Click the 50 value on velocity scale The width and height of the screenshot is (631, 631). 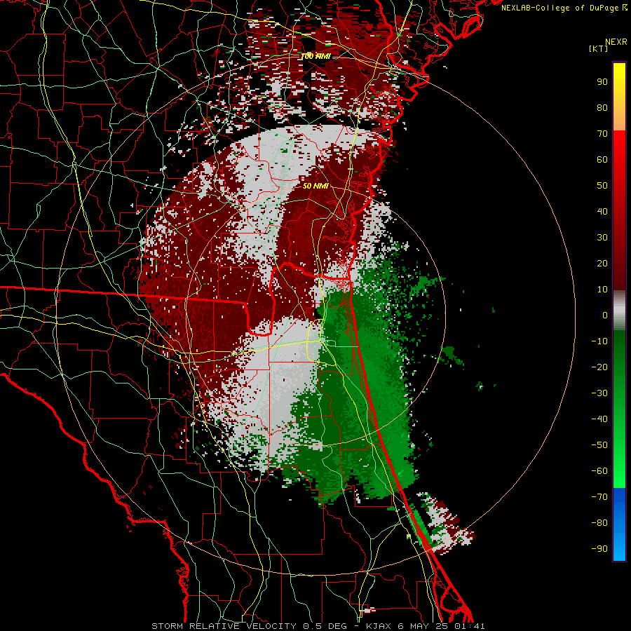tap(602, 186)
